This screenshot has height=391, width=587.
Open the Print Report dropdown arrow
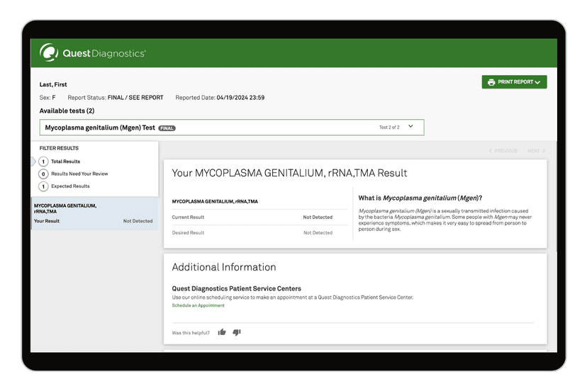(538, 83)
